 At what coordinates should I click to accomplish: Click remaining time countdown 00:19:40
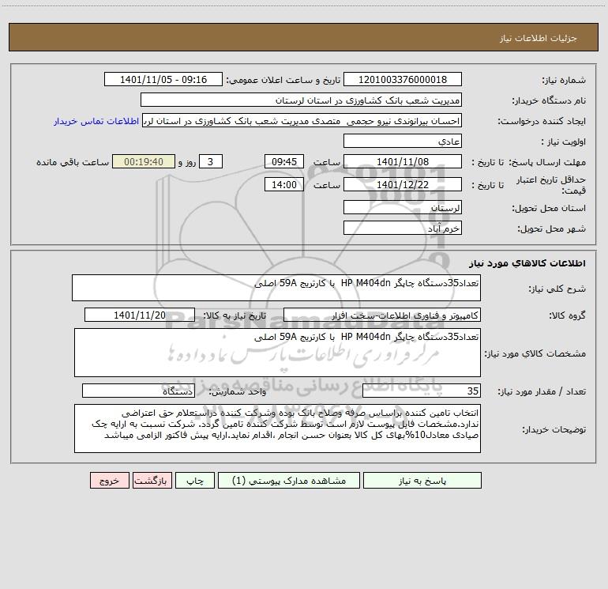144,162
